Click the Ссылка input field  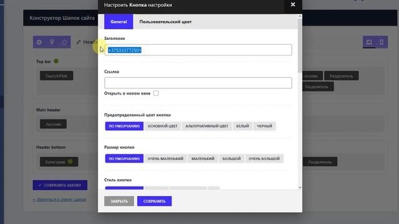198,83
